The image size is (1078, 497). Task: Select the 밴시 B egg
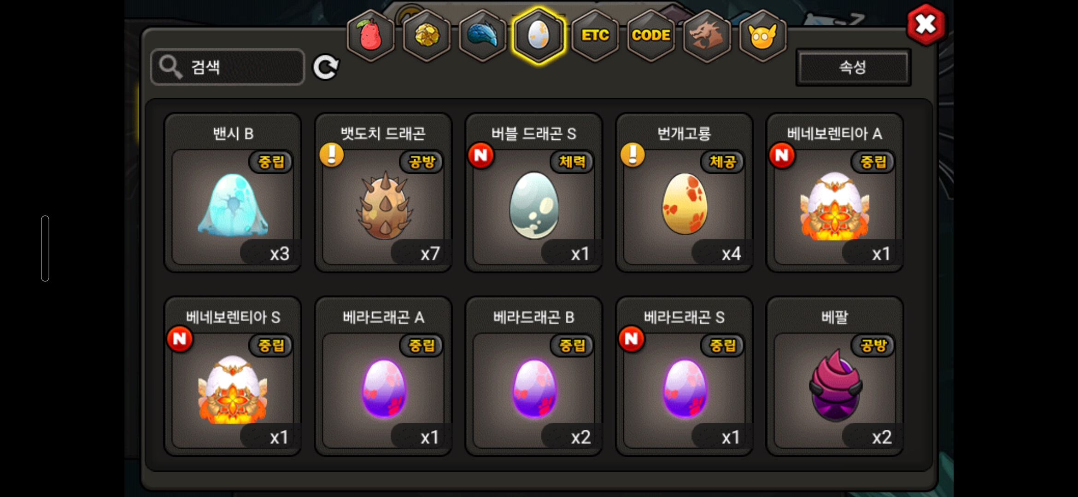[233, 193]
